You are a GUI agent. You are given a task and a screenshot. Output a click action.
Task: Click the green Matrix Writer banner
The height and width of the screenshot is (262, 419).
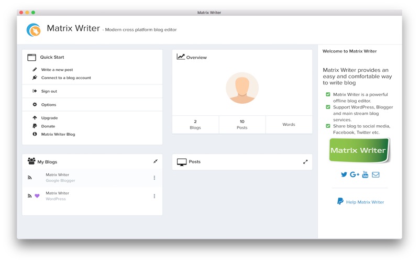pyautogui.click(x=359, y=150)
